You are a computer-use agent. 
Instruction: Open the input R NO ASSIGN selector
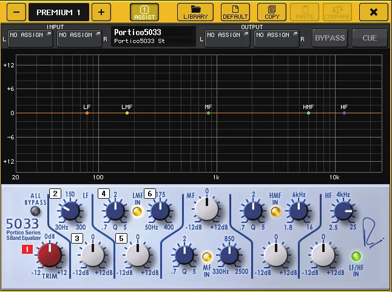[x=79, y=38]
